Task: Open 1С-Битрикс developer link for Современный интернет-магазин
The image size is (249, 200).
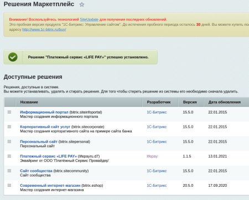Action: coord(157,186)
